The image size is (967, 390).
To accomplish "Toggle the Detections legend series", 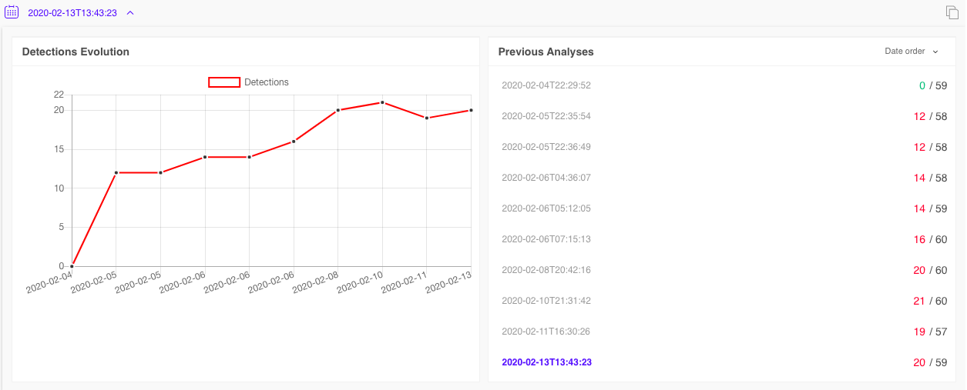I will pos(266,82).
